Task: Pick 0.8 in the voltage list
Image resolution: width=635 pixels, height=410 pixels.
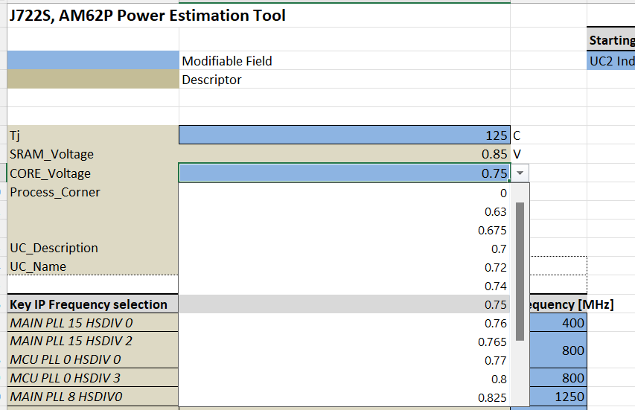Action: [x=344, y=379]
